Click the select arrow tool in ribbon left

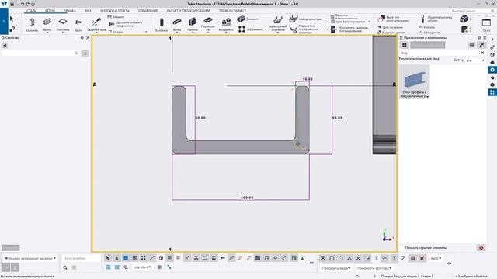point(12,19)
